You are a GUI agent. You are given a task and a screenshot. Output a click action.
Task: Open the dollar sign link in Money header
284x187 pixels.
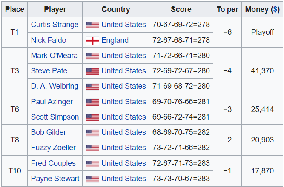[275, 9]
